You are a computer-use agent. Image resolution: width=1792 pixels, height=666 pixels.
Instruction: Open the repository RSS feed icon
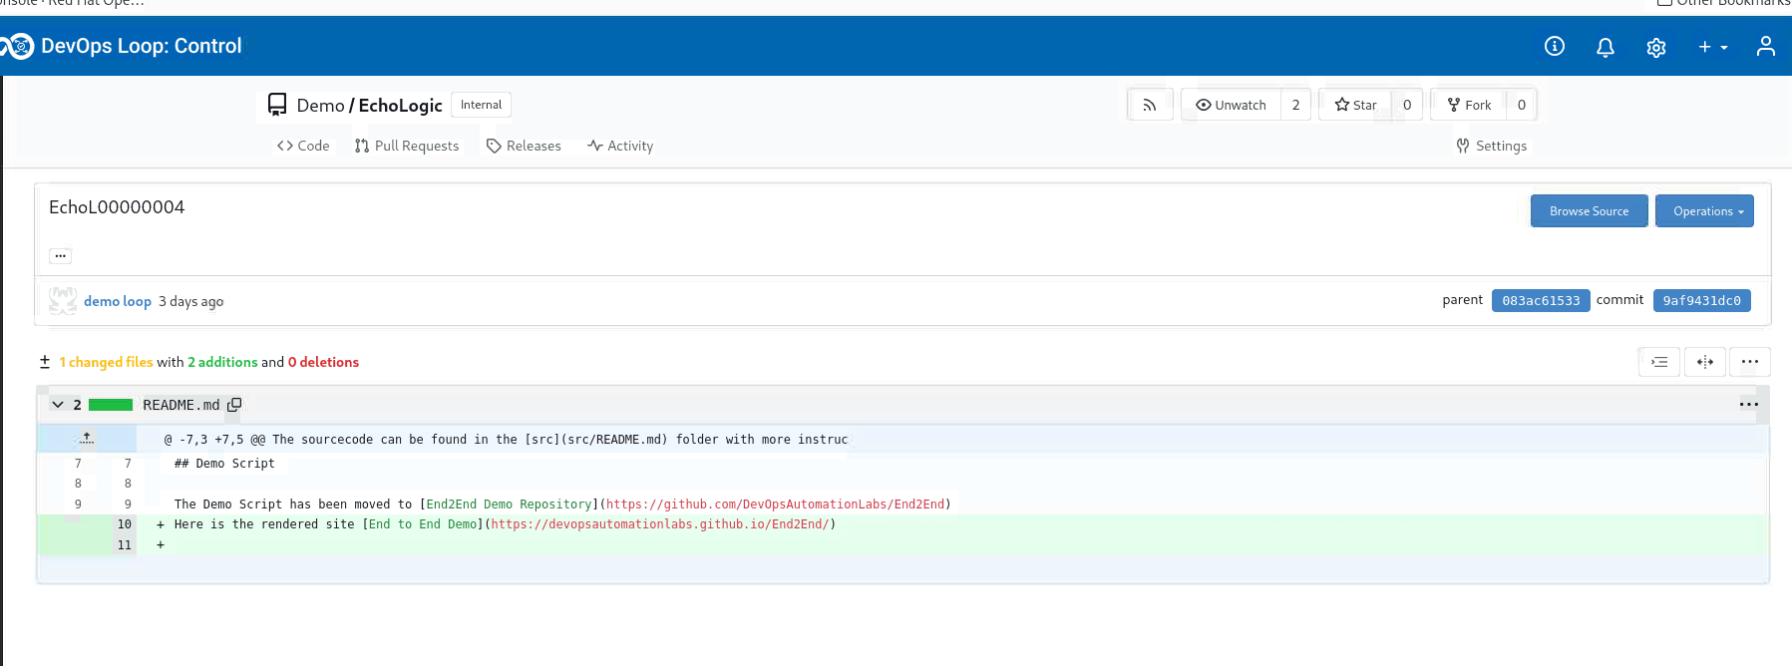(1149, 105)
